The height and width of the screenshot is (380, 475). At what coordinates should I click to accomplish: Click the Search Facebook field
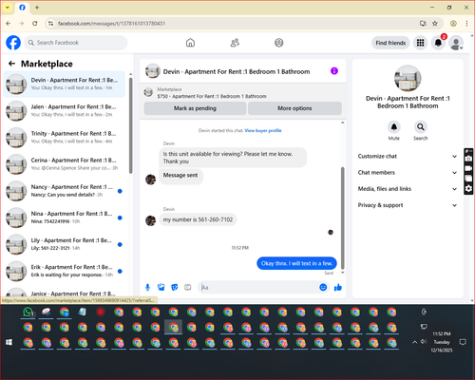coord(76,43)
